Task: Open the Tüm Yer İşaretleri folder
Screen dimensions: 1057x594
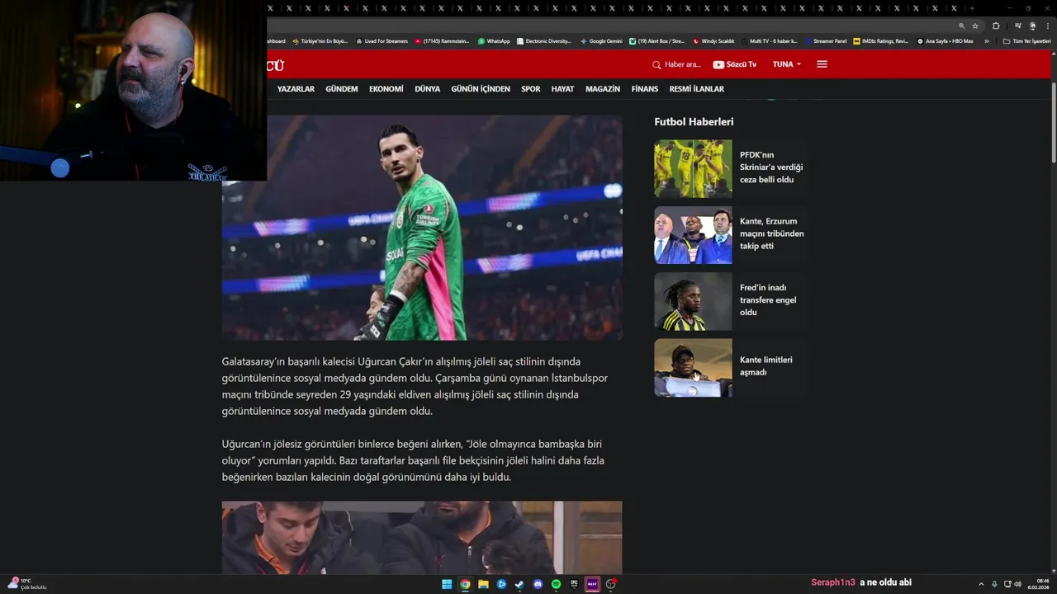Action: [x=1027, y=41]
